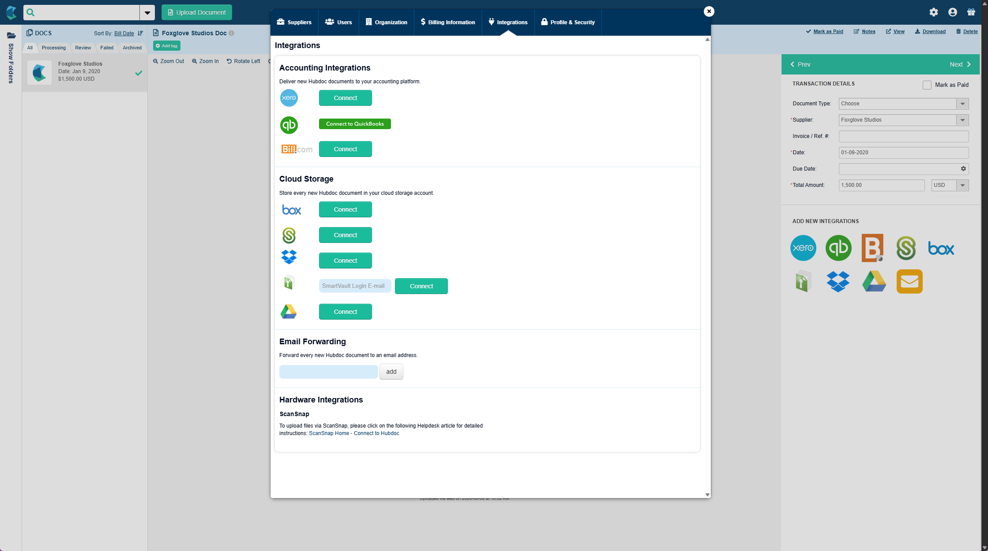Click Box icon under Add New Integrations
Image resolution: width=988 pixels, height=551 pixels.
[941, 249]
